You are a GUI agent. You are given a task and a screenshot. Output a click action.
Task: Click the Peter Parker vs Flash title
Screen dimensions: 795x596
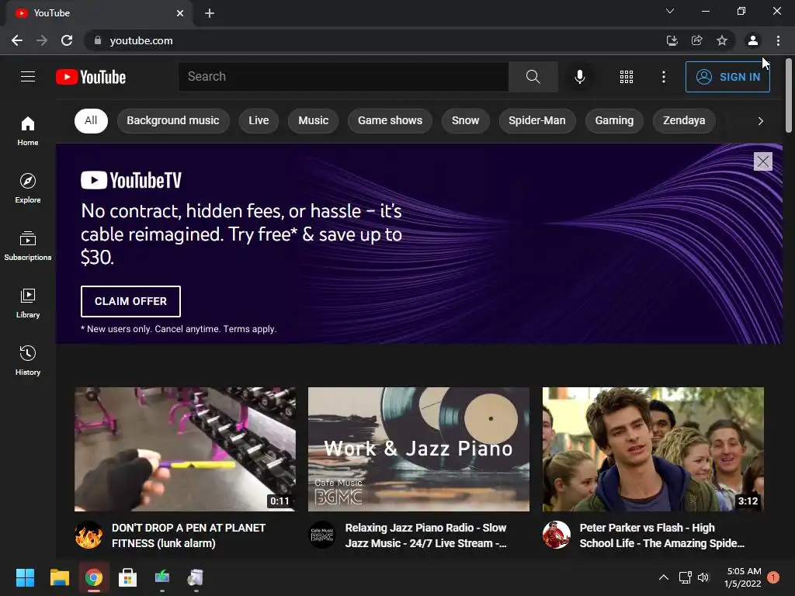[x=661, y=535]
